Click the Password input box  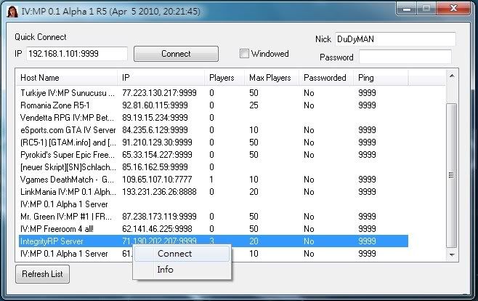pyautogui.click(x=405, y=57)
